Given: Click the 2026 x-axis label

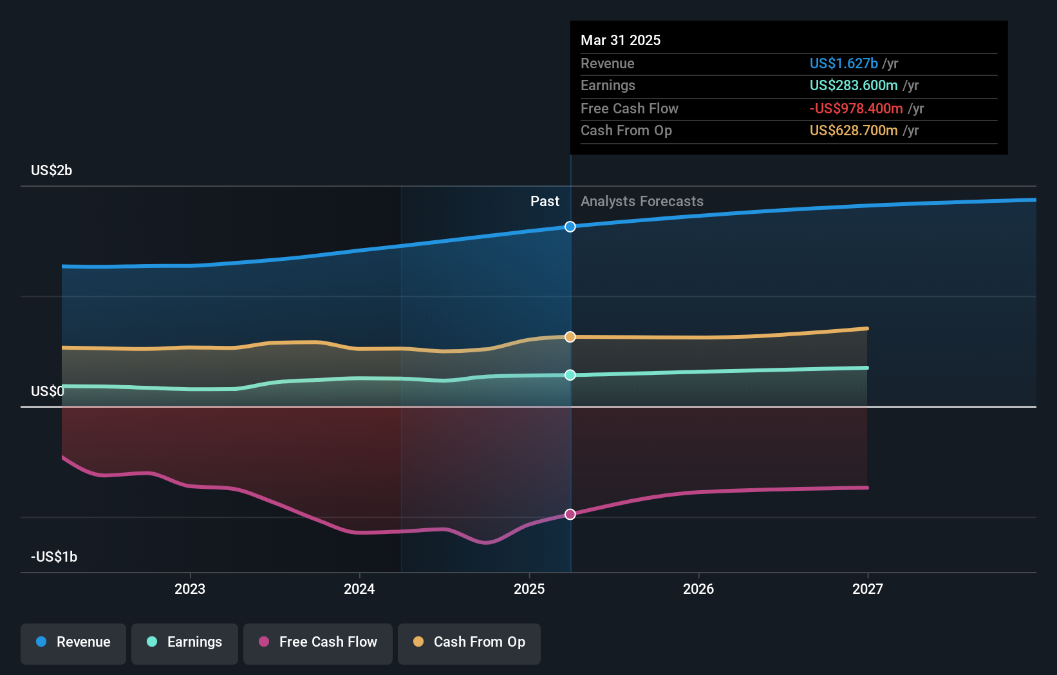Looking at the screenshot, I should pos(698,589).
